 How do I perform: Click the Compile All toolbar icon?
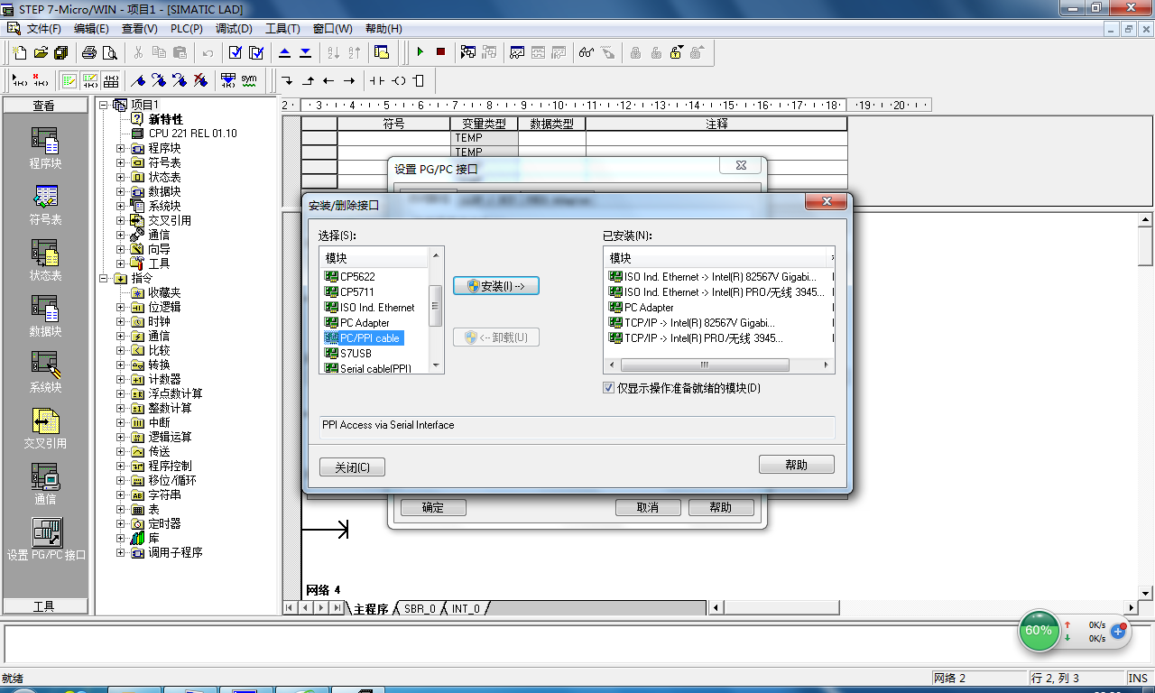tap(255, 52)
